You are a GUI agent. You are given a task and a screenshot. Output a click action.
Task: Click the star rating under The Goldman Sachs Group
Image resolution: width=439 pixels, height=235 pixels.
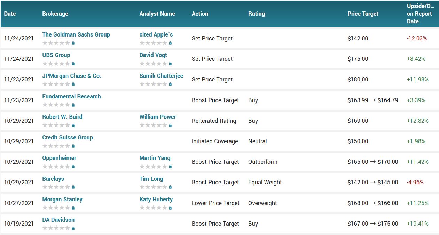click(56, 43)
